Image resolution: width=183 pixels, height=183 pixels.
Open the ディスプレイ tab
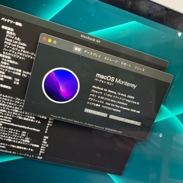click(92, 54)
